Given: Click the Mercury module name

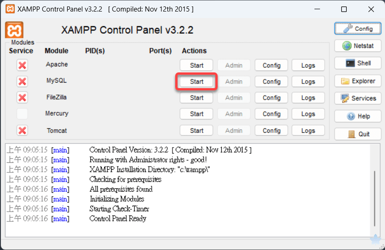Looking at the screenshot, I should coord(57,113).
